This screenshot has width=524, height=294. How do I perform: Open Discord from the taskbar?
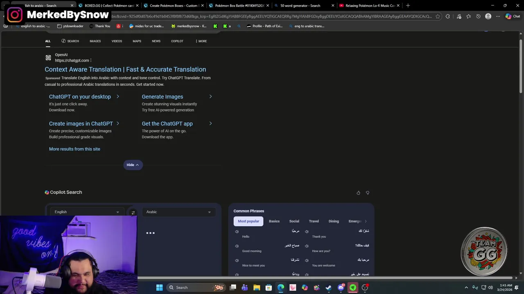point(341,287)
